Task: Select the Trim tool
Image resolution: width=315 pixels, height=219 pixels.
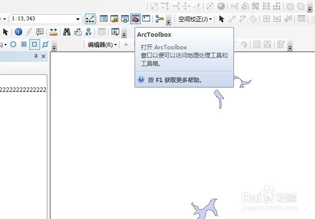Action: [186, 6]
